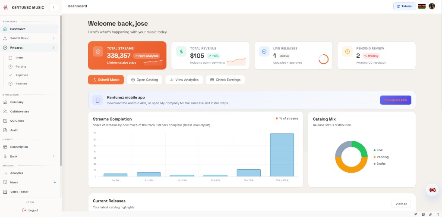Click the grid icon in bottom bar
Screen dimensions: 442x217
[x=423, y=214]
